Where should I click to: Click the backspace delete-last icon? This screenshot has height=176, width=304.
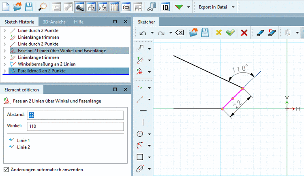pyautogui.click(x=180, y=32)
